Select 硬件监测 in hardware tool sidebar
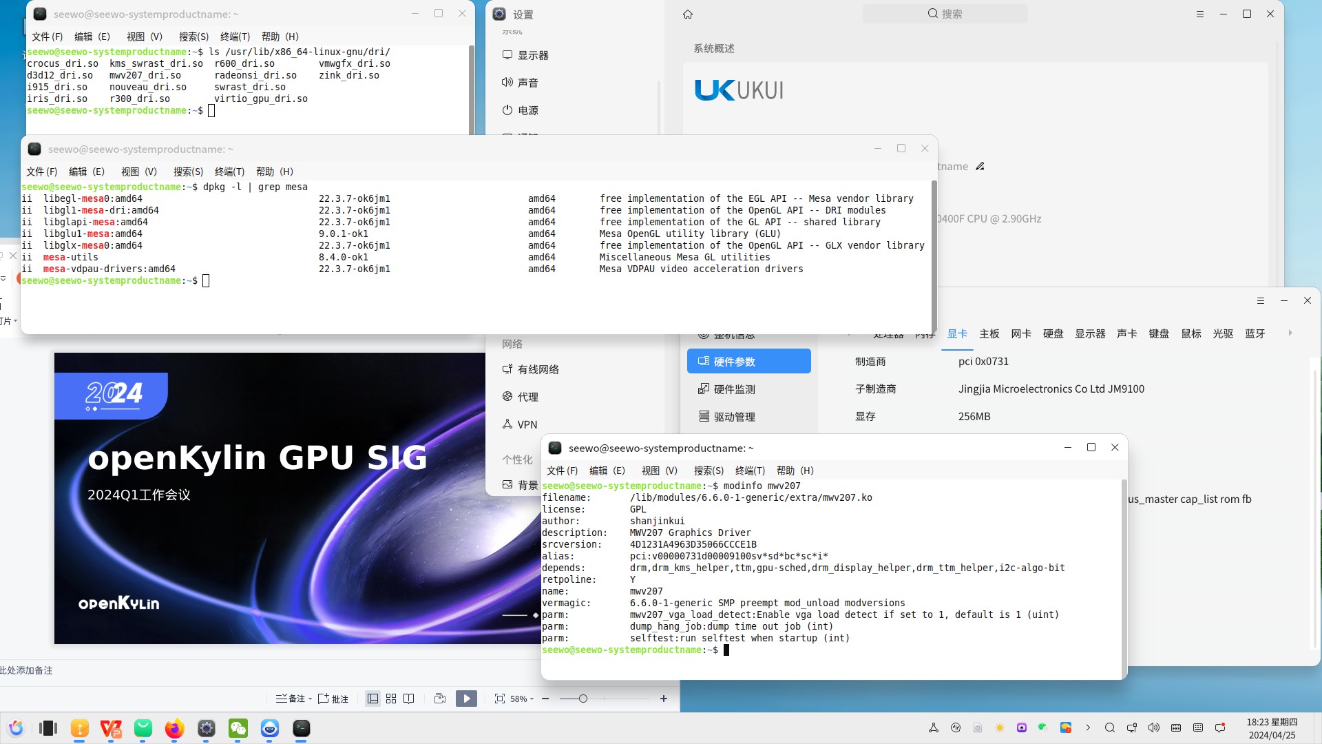 727,389
